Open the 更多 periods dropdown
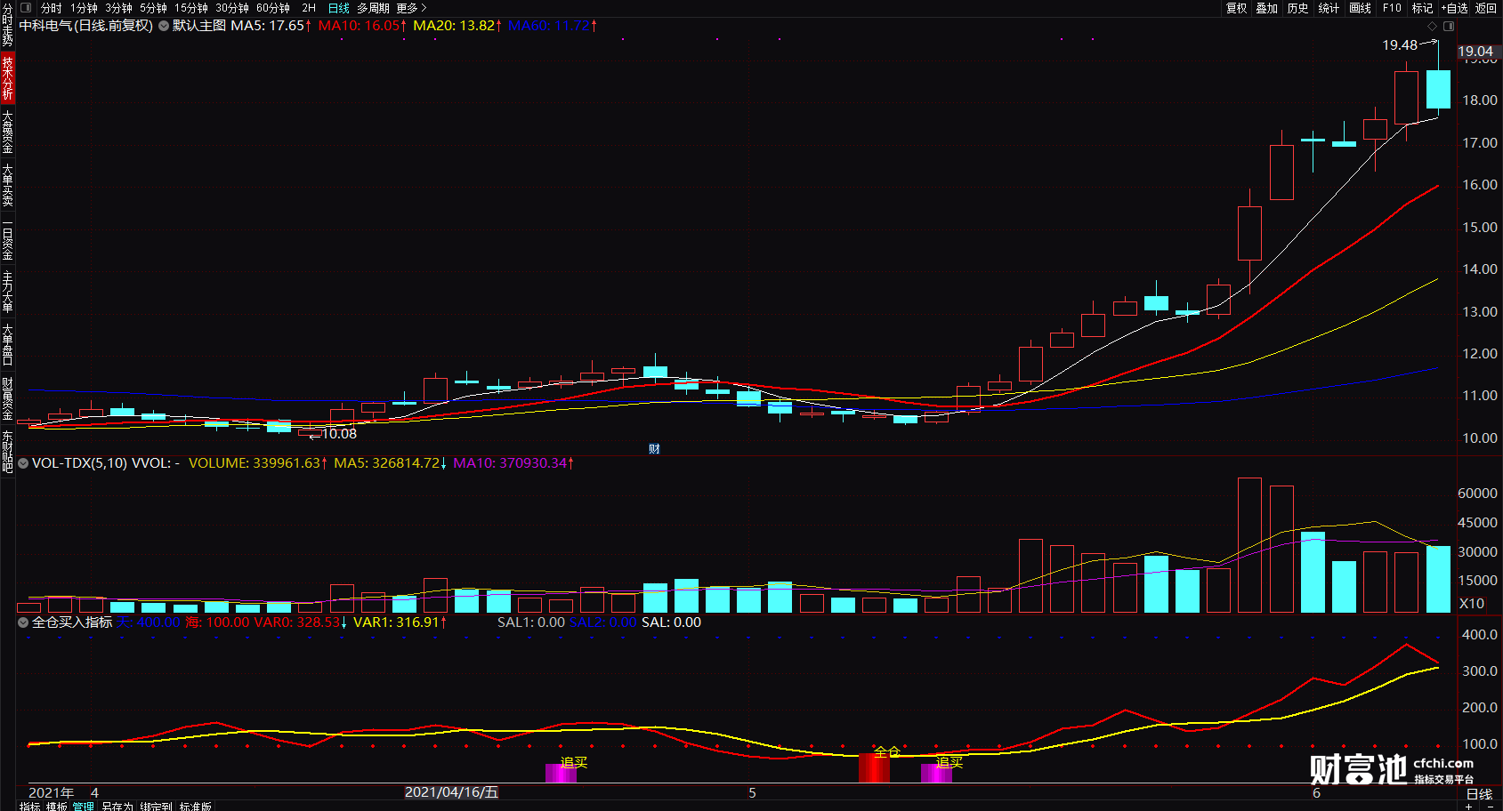Viewport: 1503px width, 811px height. [x=411, y=8]
